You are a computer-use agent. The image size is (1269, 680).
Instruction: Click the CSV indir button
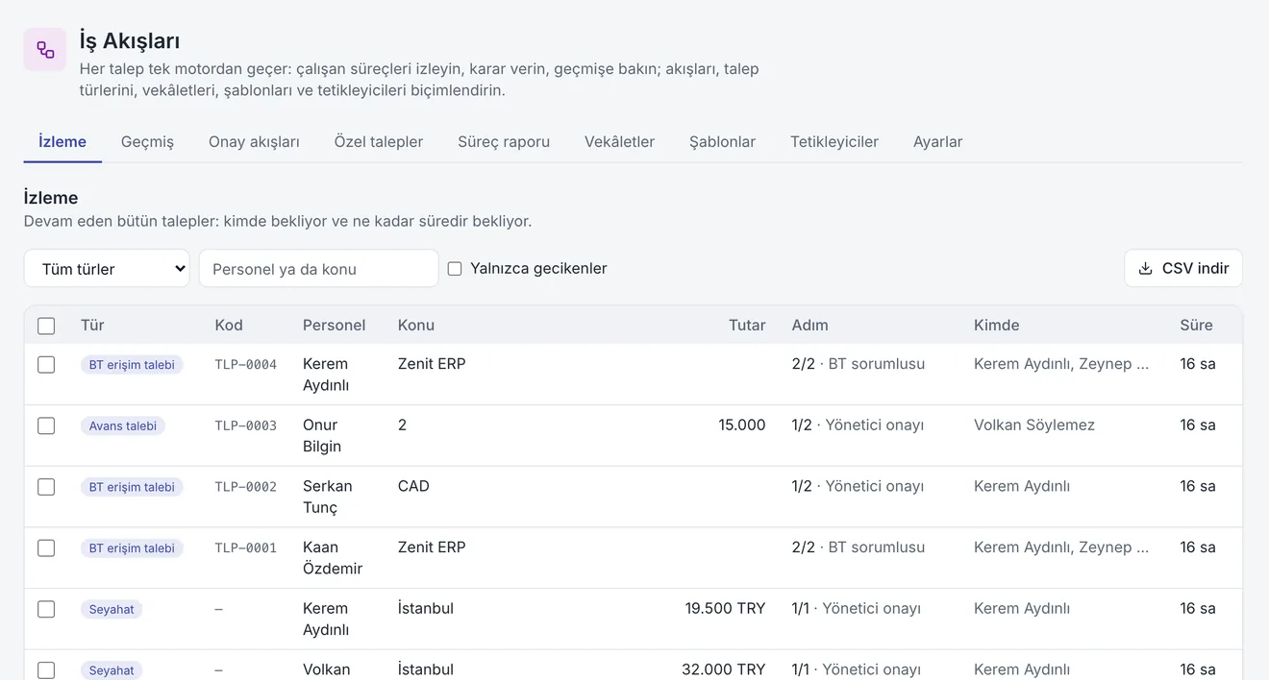pyautogui.click(x=1183, y=269)
